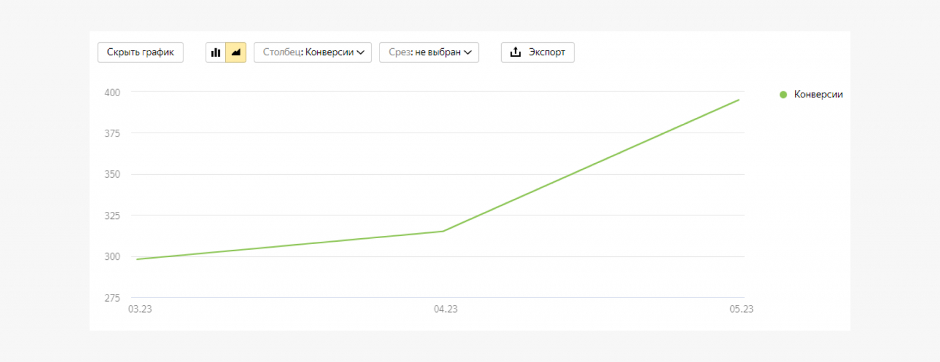Click the 400 y-axis label
The image size is (940, 362).
[x=112, y=93]
